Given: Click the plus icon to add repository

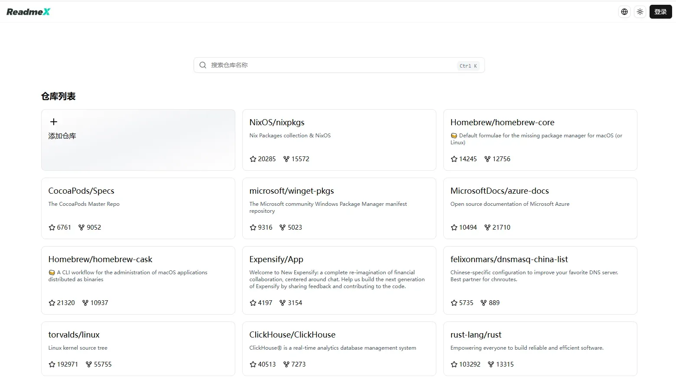Looking at the screenshot, I should point(54,122).
